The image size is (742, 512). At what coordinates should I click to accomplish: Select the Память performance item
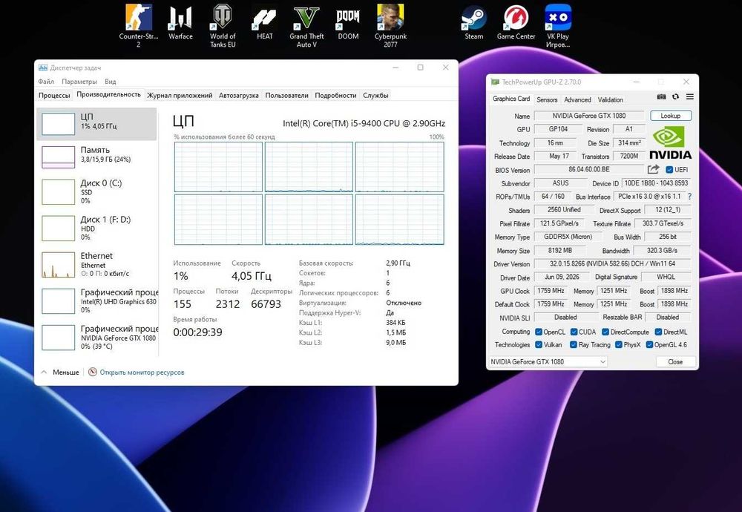pos(96,157)
